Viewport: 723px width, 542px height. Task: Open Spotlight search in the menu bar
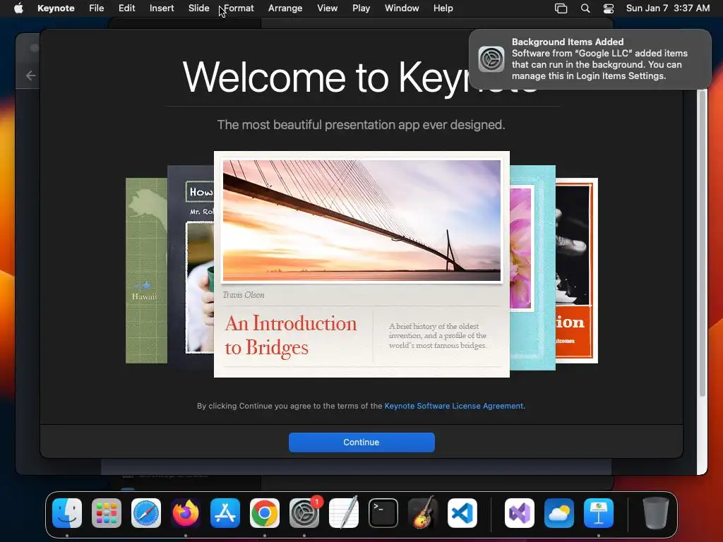pyautogui.click(x=585, y=8)
